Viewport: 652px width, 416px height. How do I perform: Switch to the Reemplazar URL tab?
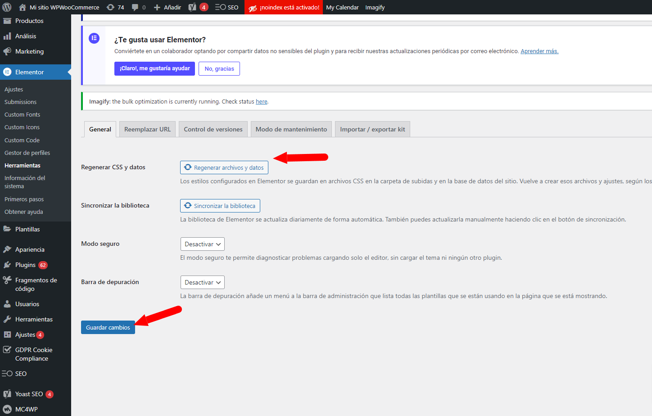(147, 129)
